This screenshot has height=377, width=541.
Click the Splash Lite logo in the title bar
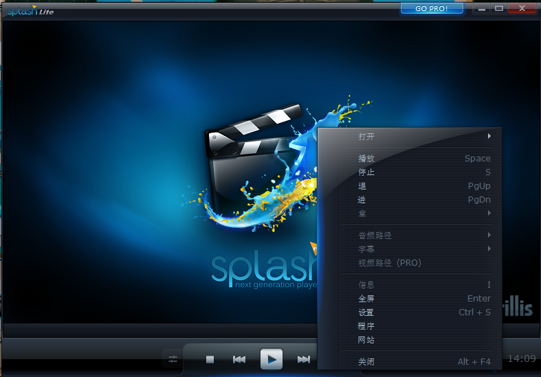(x=31, y=11)
